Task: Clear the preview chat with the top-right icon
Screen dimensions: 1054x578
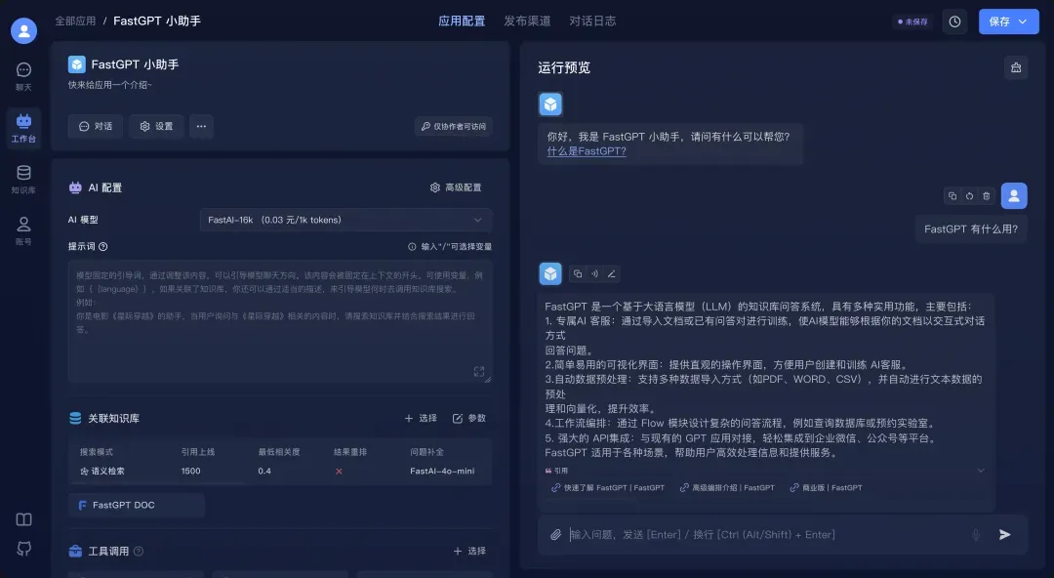Action: 1016,67
